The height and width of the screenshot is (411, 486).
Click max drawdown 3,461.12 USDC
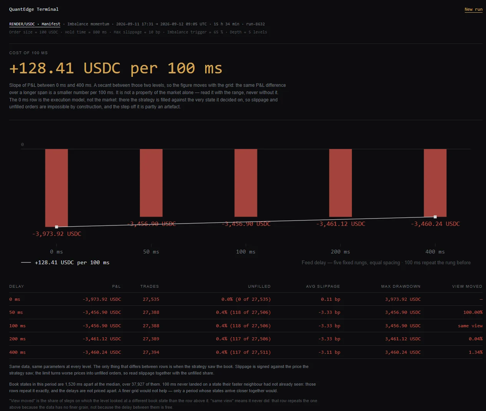pyautogui.click(x=403, y=339)
